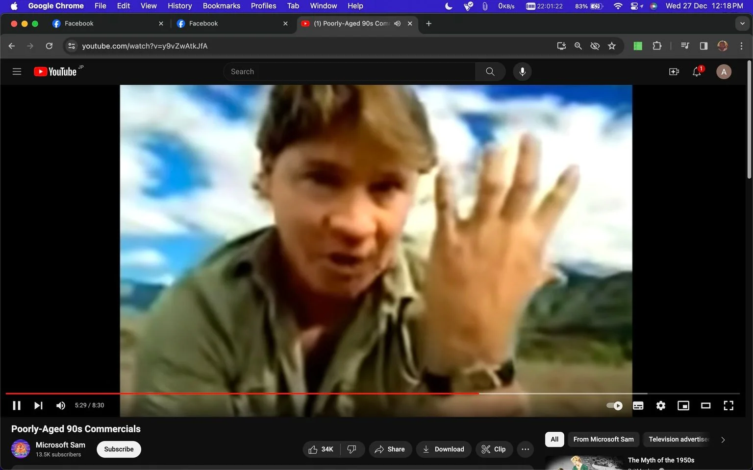Click the address bar URL

pos(145,46)
